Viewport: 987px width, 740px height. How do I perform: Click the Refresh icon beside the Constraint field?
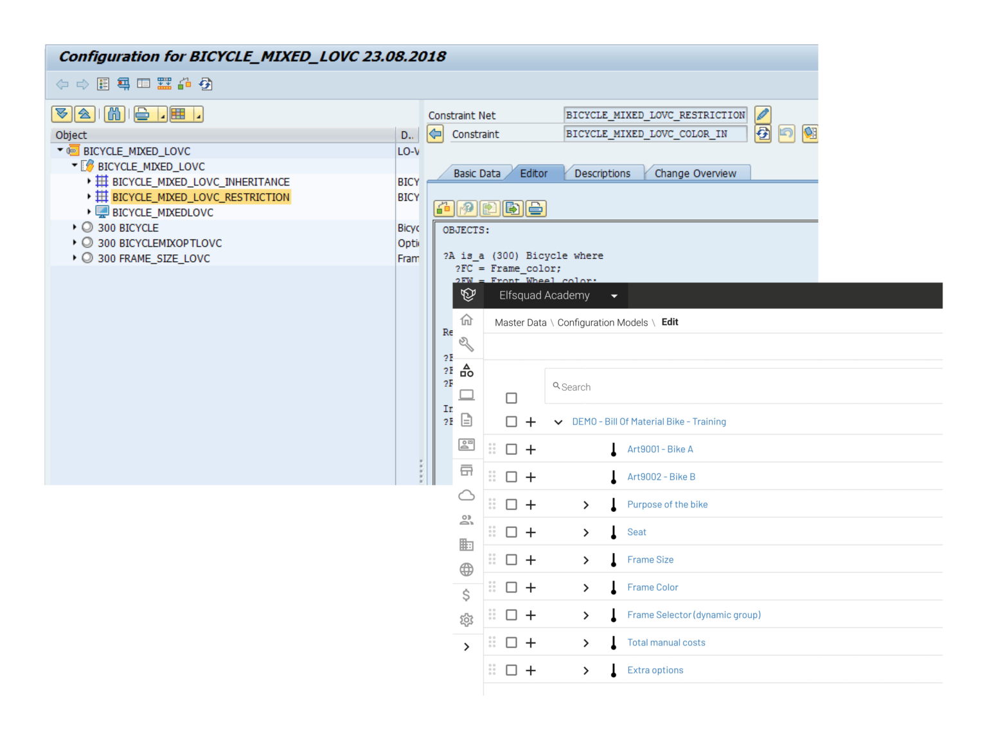click(x=763, y=134)
